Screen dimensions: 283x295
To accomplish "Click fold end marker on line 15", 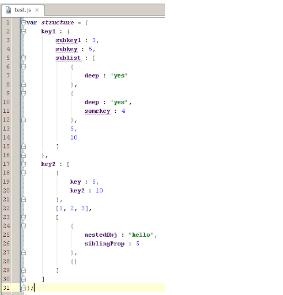I will pyautogui.click(x=24, y=146).
